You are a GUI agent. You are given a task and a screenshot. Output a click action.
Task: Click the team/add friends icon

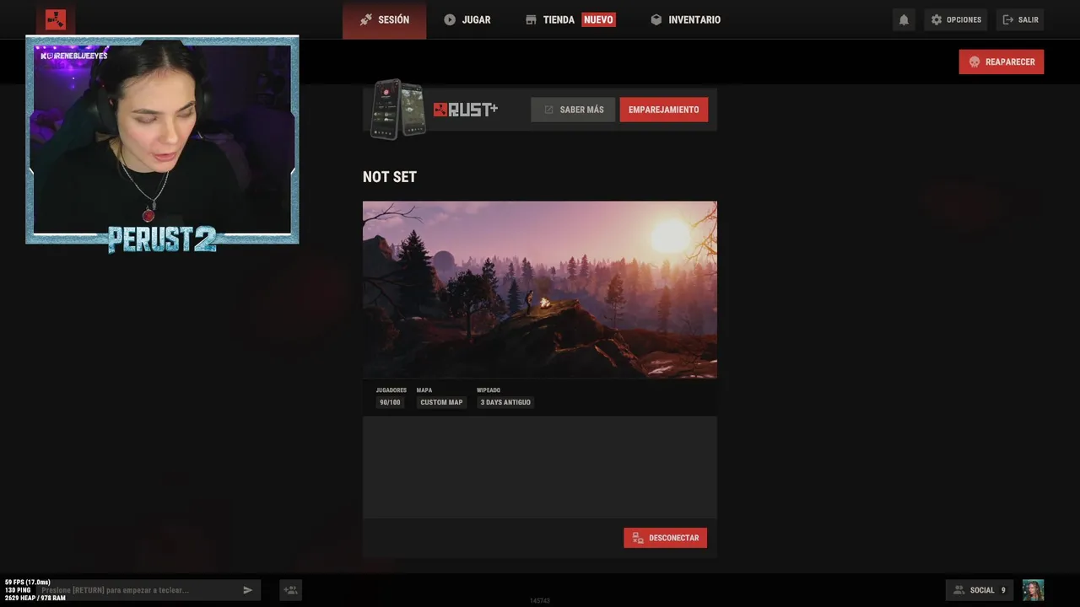coord(290,590)
